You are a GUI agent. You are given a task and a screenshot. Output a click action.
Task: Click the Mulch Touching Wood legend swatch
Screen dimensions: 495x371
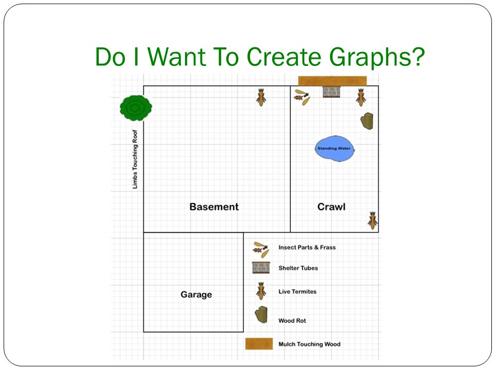pyautogui.click(x=259, y=344)
